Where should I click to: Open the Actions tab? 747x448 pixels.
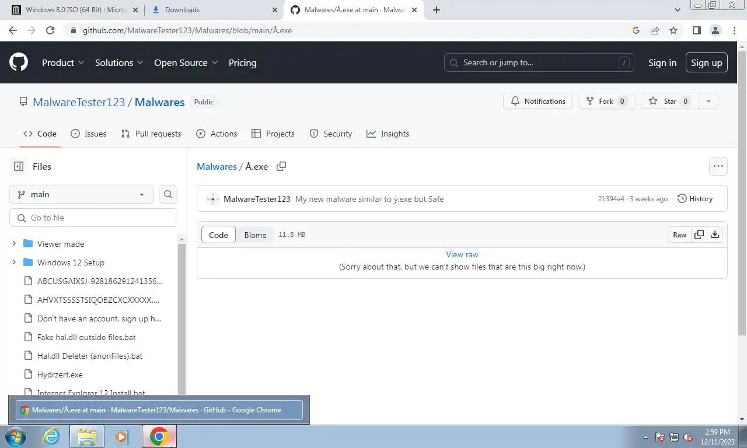[217, 134]
